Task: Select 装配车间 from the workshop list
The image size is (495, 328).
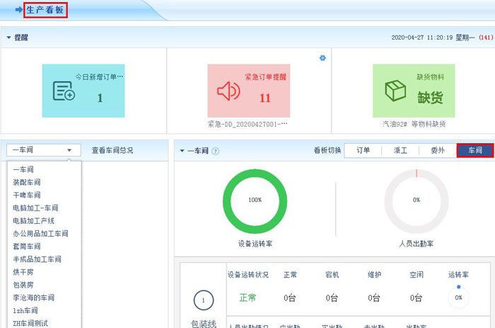Action: 27,182
